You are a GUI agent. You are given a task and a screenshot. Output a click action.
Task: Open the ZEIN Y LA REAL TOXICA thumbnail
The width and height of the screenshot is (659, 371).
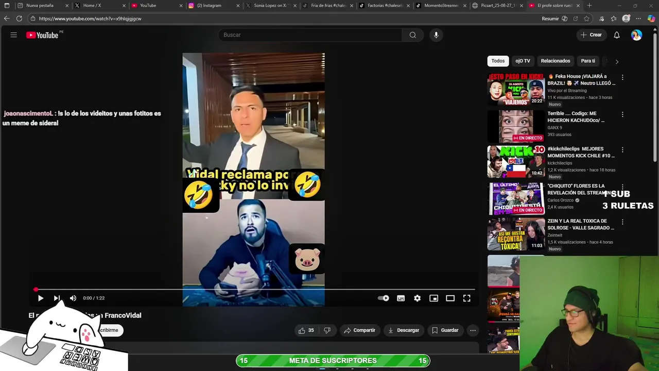click(516, 234)
